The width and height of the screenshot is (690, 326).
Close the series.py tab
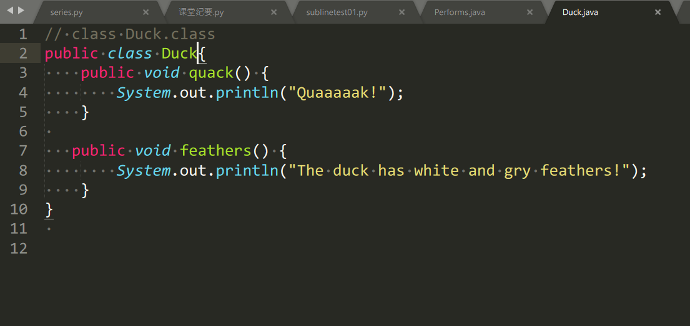[x=145, y=12]
